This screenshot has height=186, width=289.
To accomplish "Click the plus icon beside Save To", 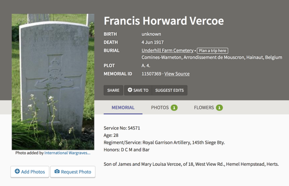I will [x=130, y=90].
